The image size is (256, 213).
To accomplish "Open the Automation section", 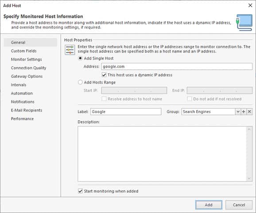I will coord(22,93).
